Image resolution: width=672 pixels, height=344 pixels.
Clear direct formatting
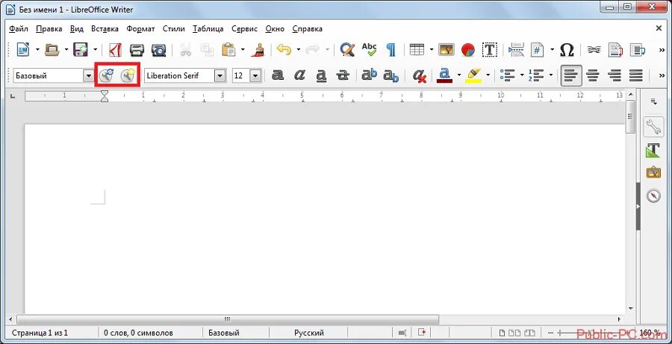click(419, 76)
